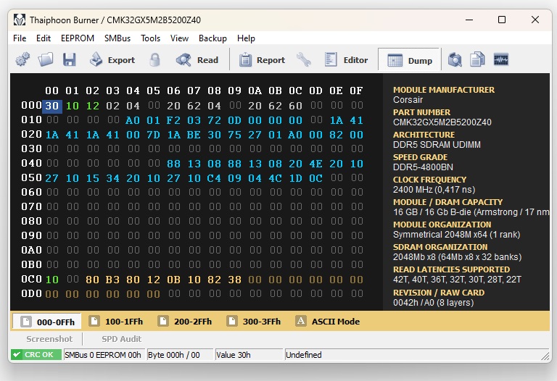Select byte BE in row 020
The height and width of the screenshot is (381, 557).
click(x=194, y=135)
